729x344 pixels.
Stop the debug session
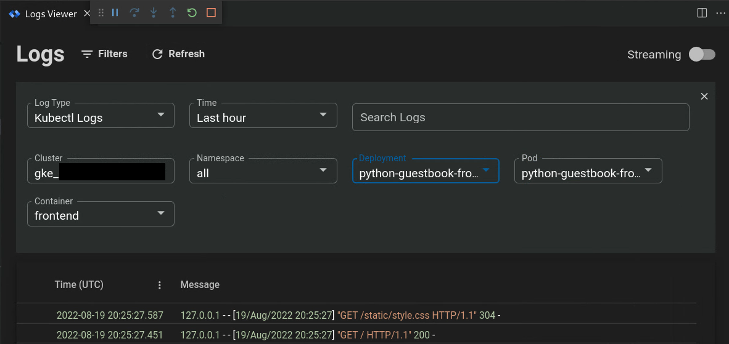click(211, 12)
